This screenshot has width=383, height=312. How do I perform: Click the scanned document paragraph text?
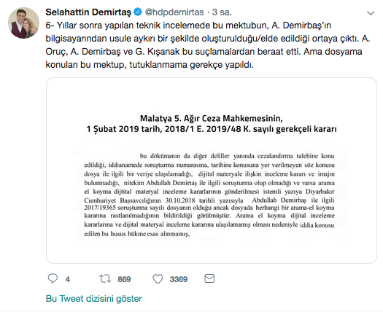[209, 195]
